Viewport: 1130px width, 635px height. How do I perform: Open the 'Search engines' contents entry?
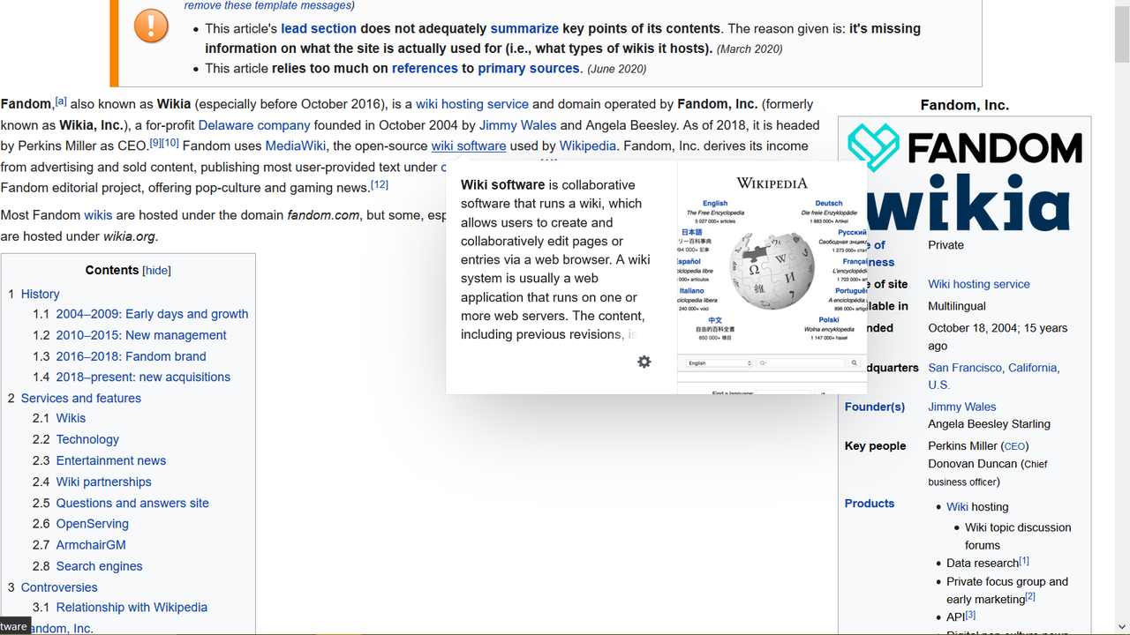point(100,566)
